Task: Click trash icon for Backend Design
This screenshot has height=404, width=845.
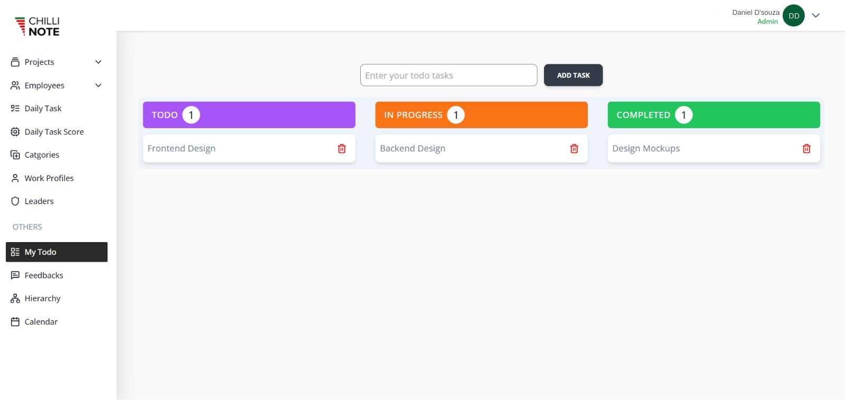Action: (x=574, y=149)
